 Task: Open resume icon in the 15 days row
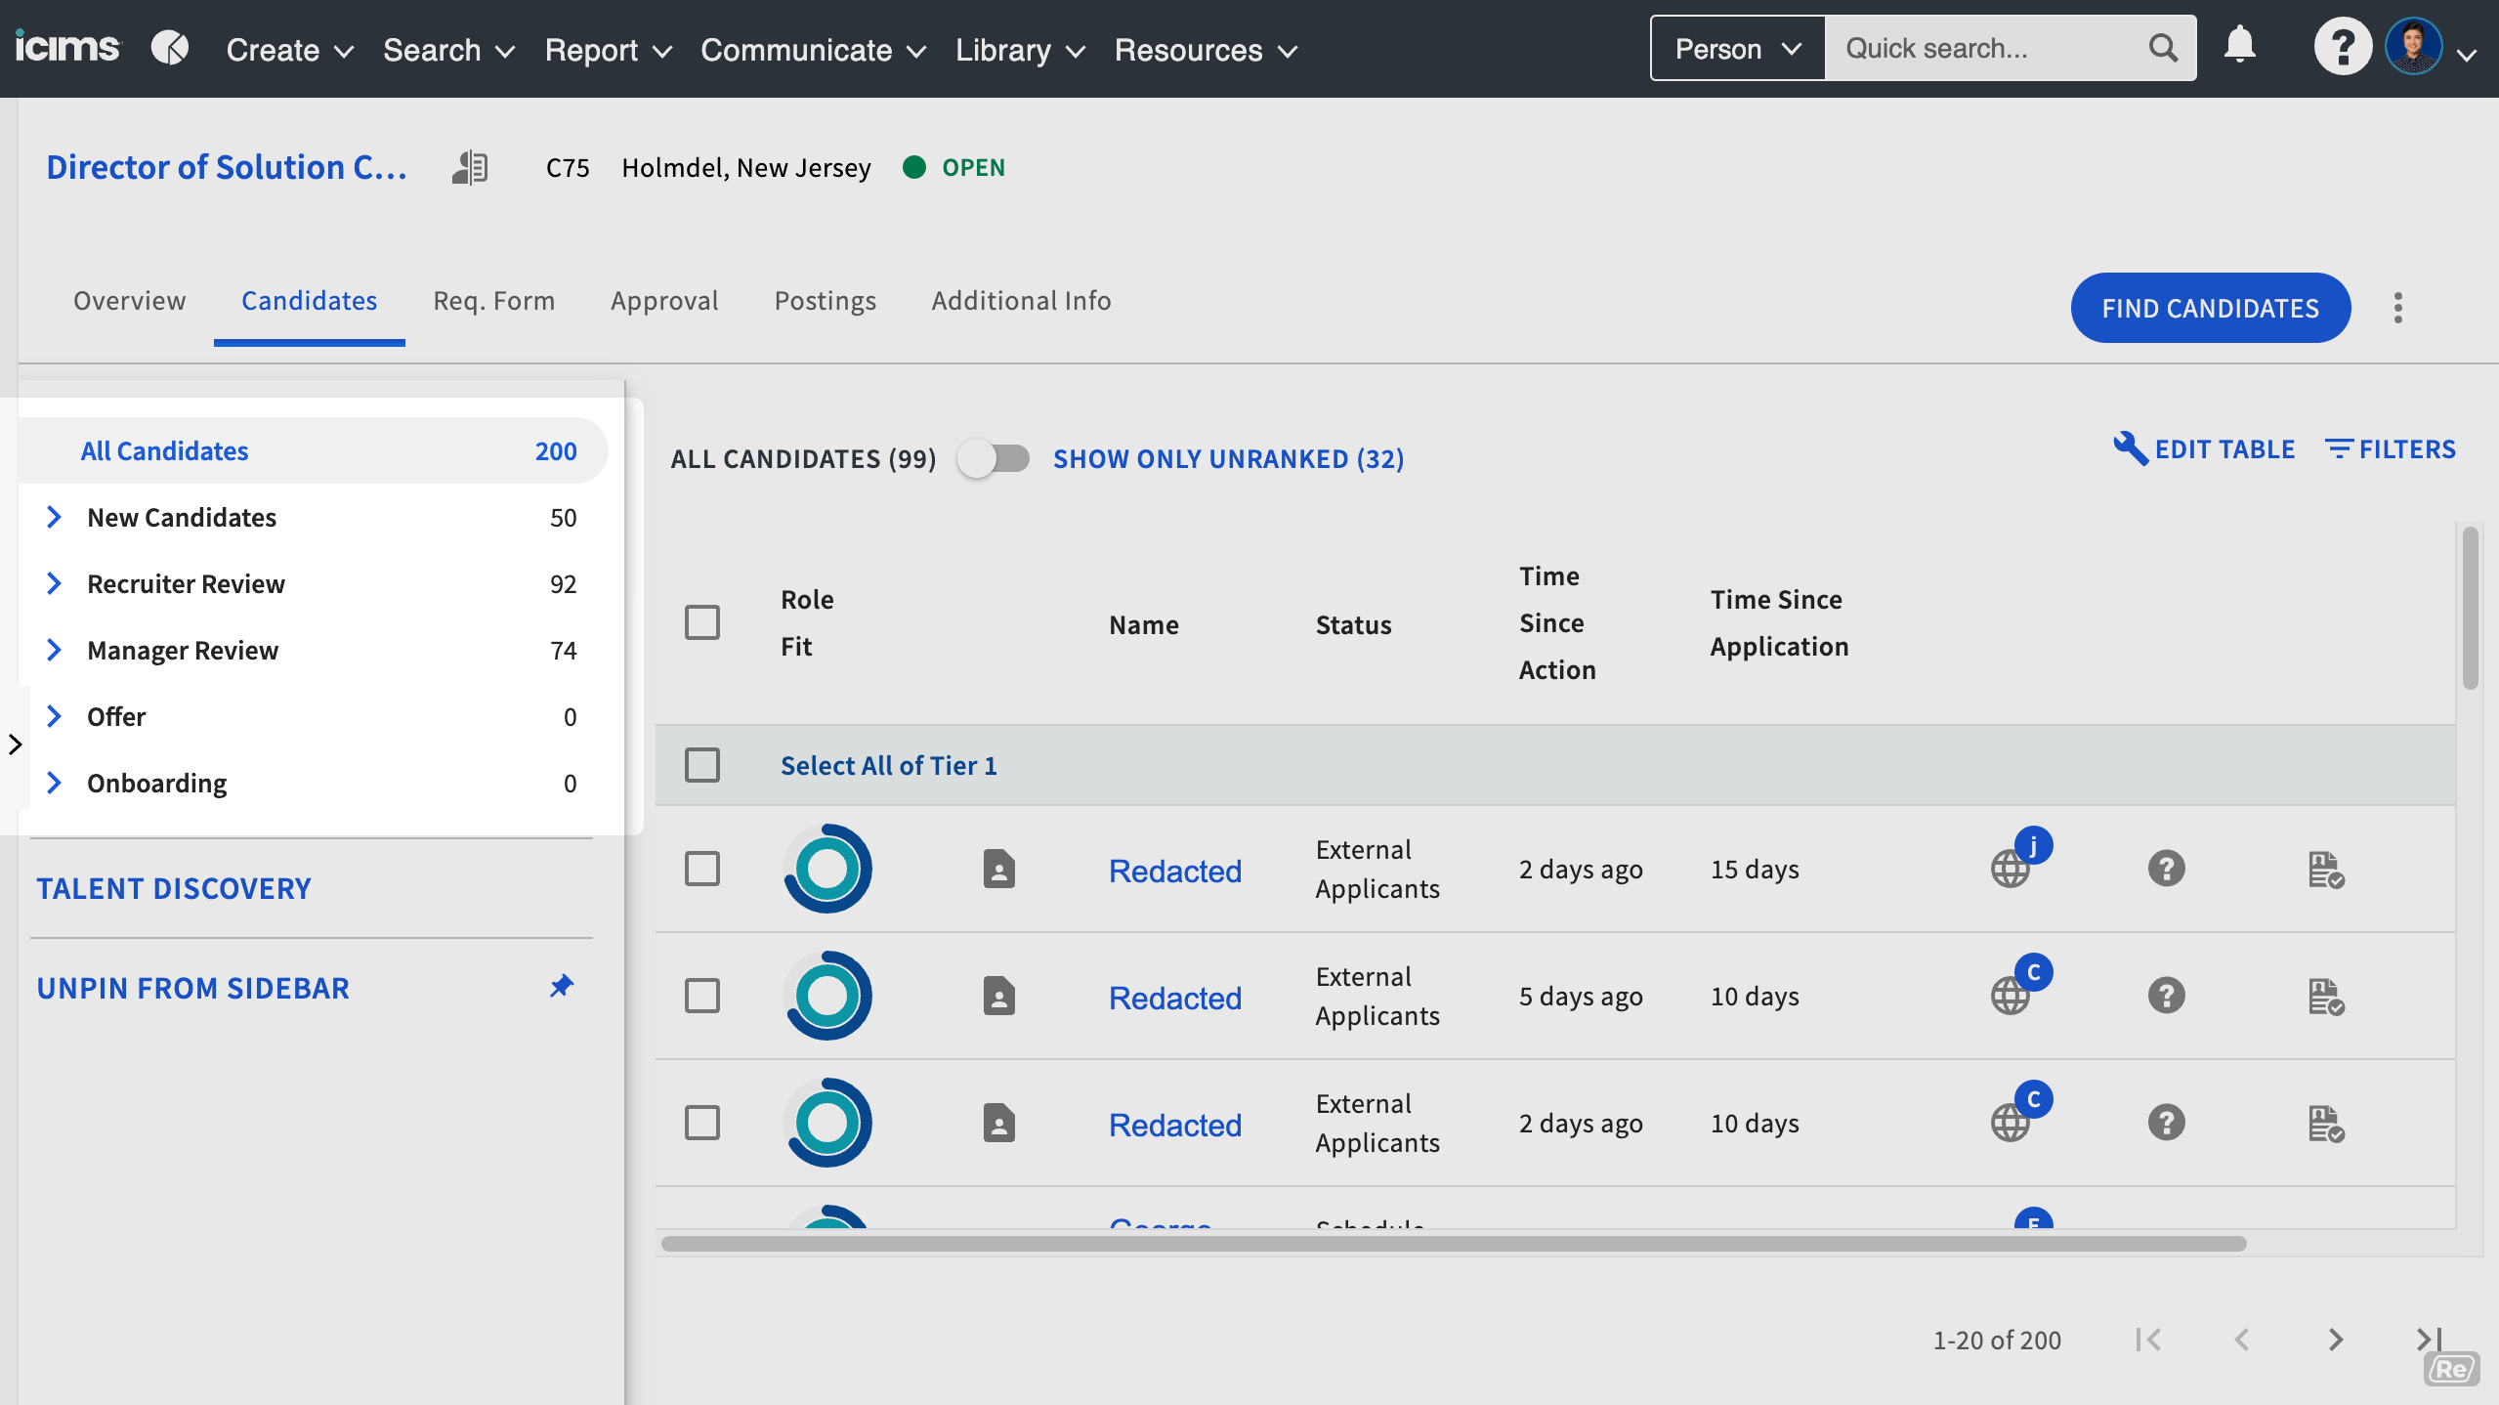pos(998,869)
